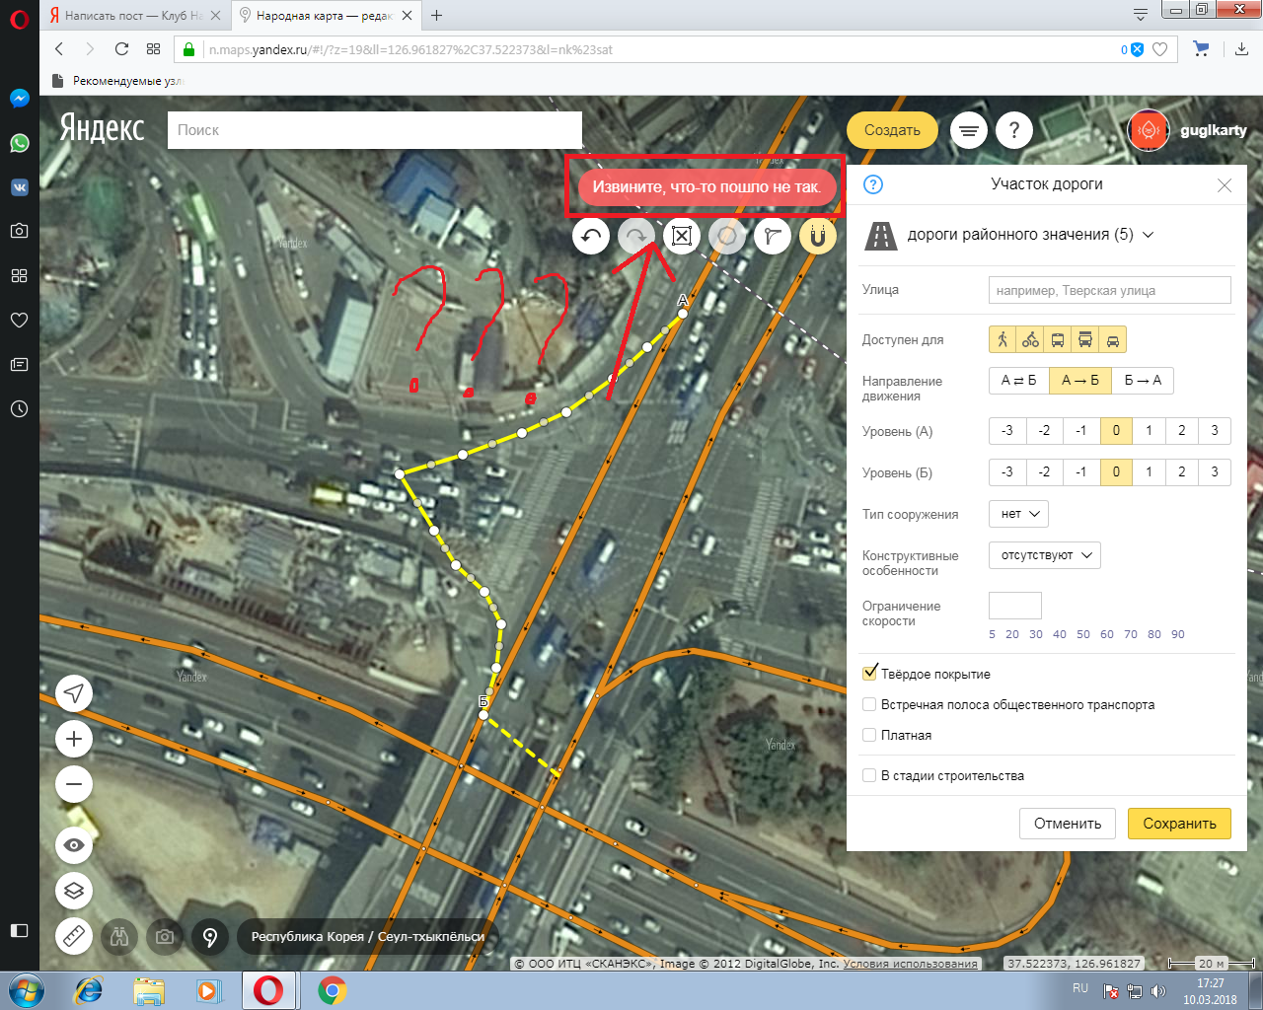Open Google Chrome from the taskbar

(332, 990)
